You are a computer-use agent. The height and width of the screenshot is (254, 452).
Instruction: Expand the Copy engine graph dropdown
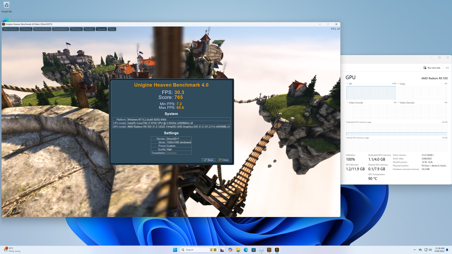click(x=398, y=84)
